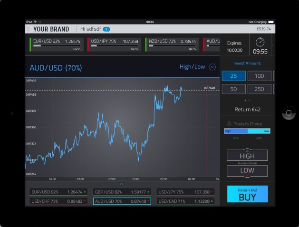Viewport: 299px width, 227px height.
Task: Switch to GBP/USD 82% asset
Action: point(121,192)
